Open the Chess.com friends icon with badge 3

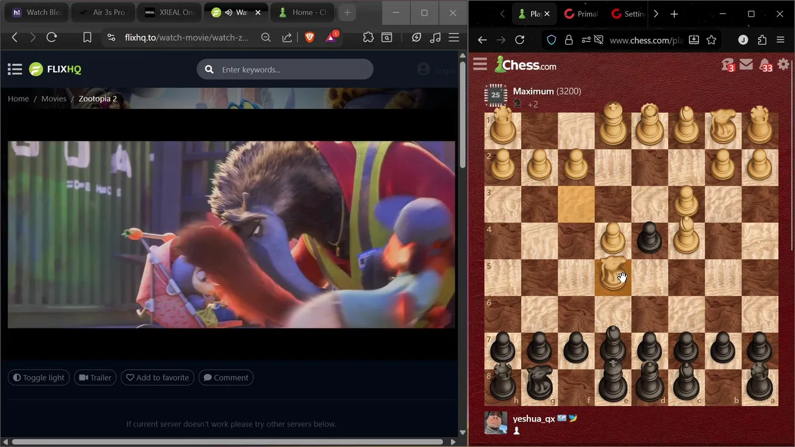coord(728,65)
